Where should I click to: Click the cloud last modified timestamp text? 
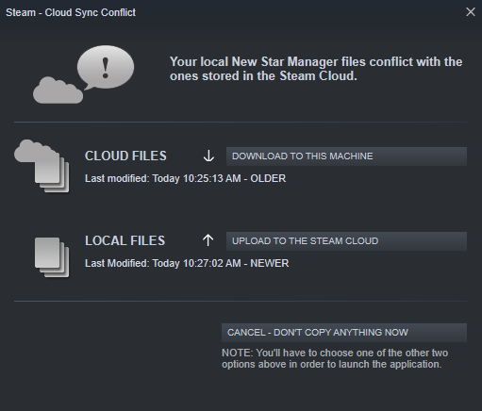click(x=186, y=178)
